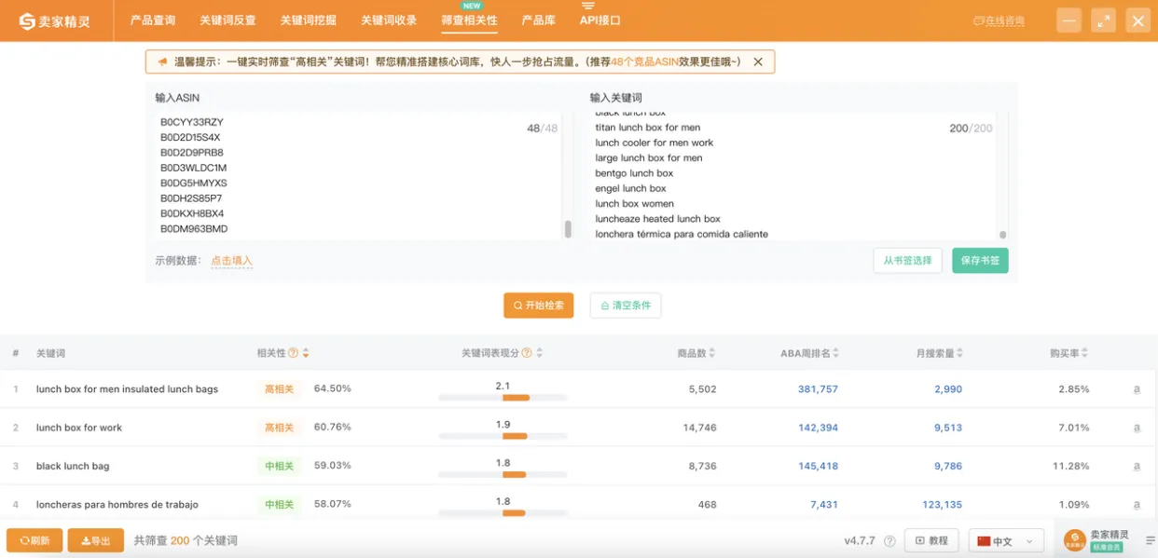Open the 中文 language dropdown
The image size is (1158, 558).
(x=1006, y=539)
